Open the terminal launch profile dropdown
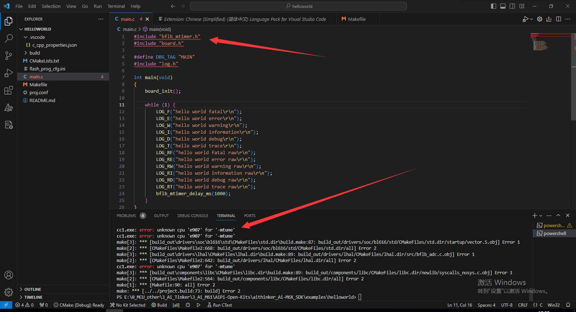 pos(541,216)
